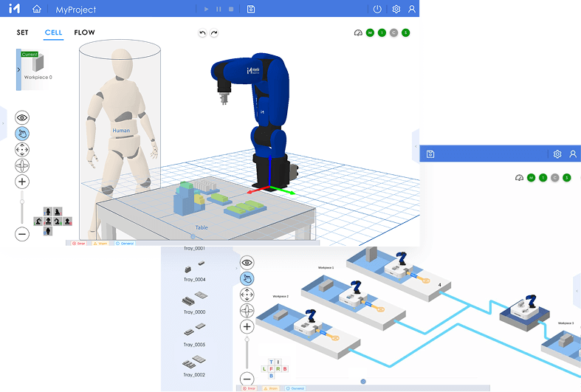Image resolution: width=581 pixels, height=392 pixels.
Task: Switch to the SET tab
Action: (x=23, y=32)
